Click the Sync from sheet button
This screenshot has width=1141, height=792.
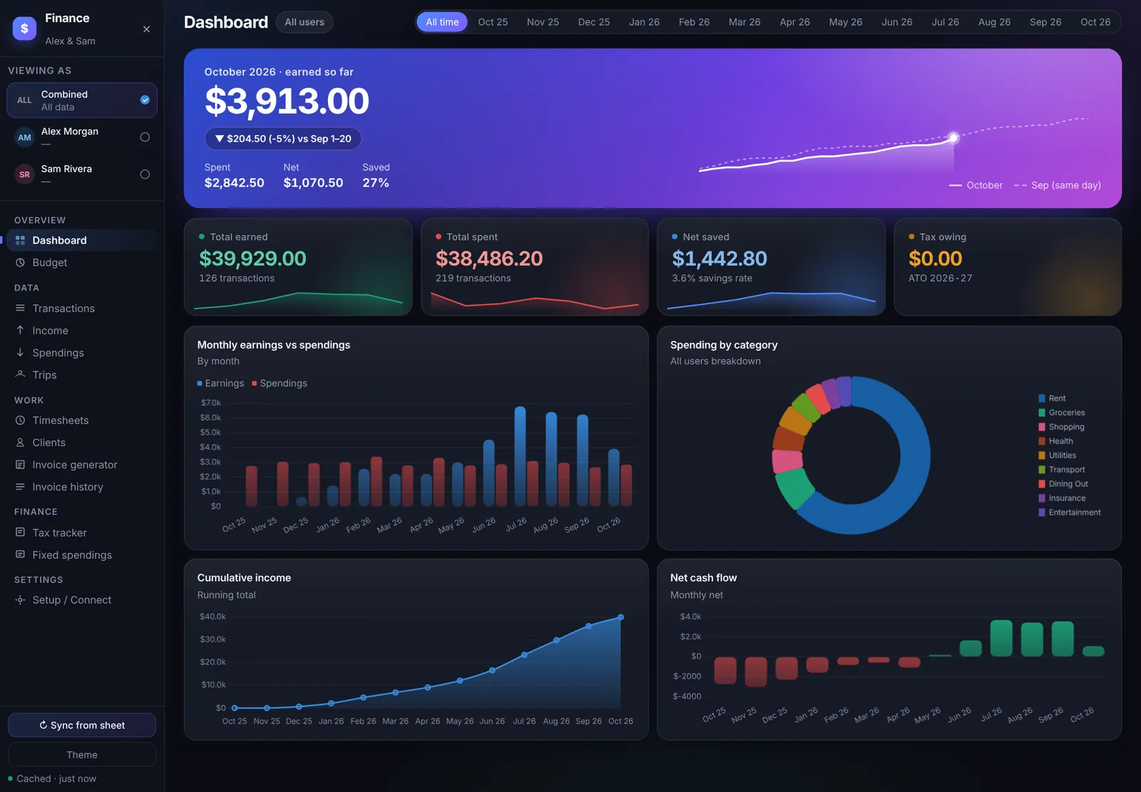click(x=82, y=725)
